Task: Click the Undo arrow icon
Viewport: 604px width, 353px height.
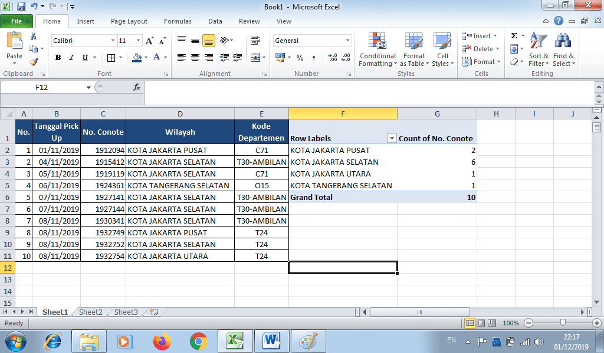Action: pos(34,6)
